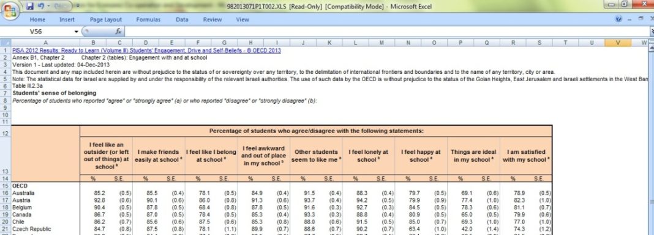Click into the formula bar input

click(386, 32)
